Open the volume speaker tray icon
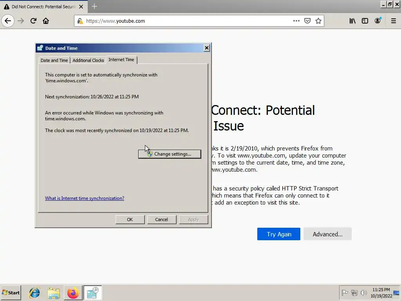The width and height of the screenshot is (401, 301). (363, 292)
